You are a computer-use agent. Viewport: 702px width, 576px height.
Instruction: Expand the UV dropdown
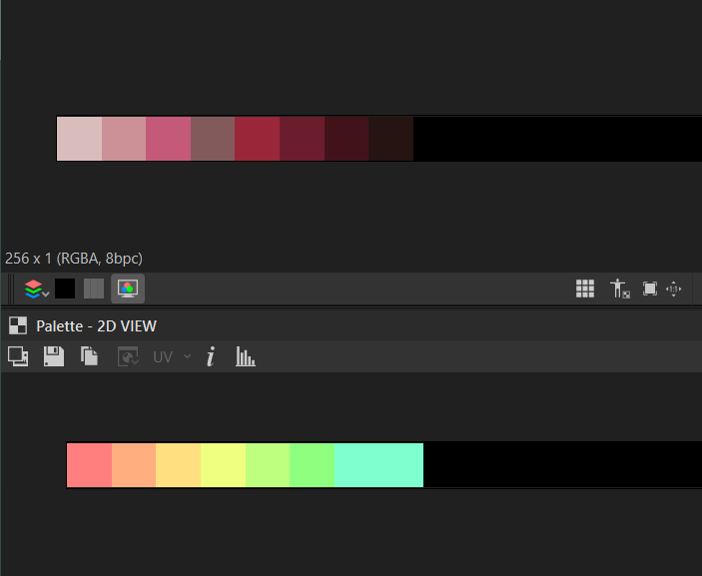172,357
